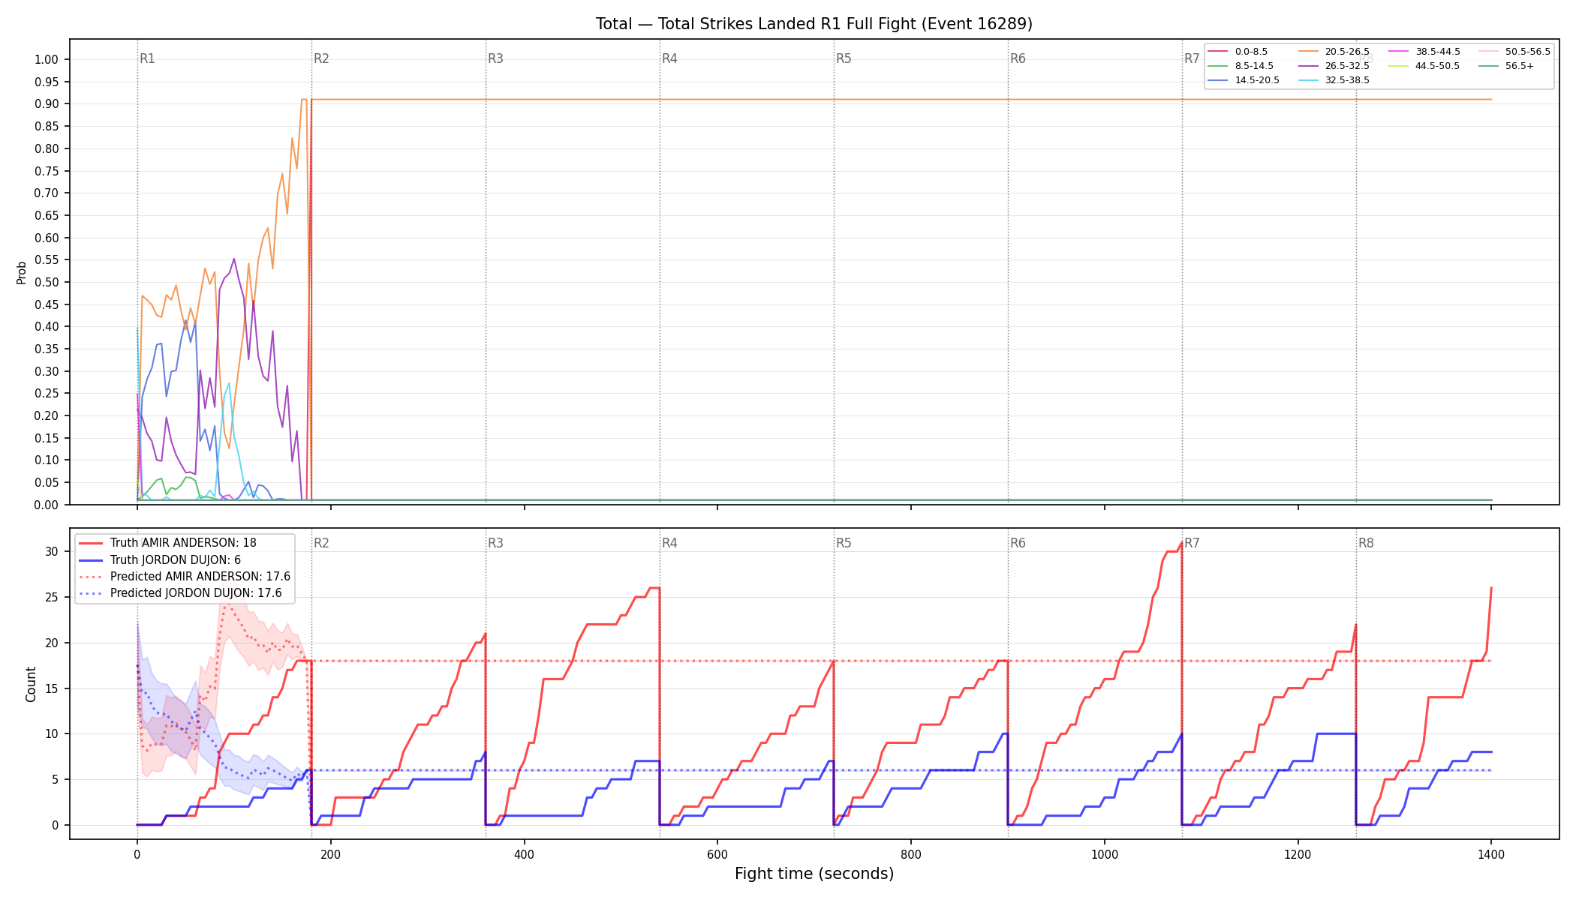Select the '44.5-50.5' legend entry
Image resolution: width=1576 pixels, height=900 pixels.
coord(1424,66)
